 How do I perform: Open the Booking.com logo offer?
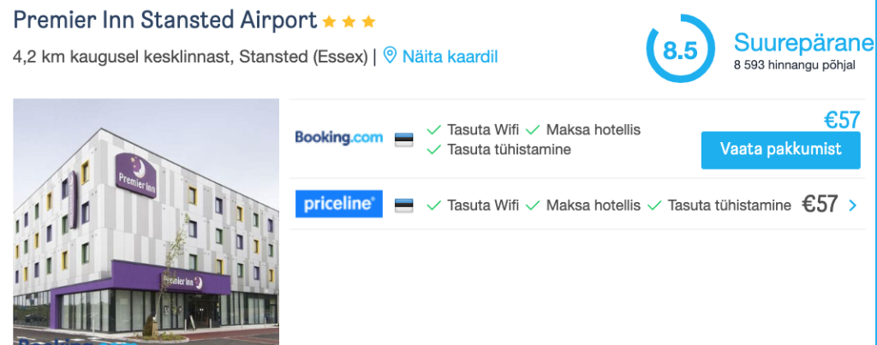(x=338, y=137)
